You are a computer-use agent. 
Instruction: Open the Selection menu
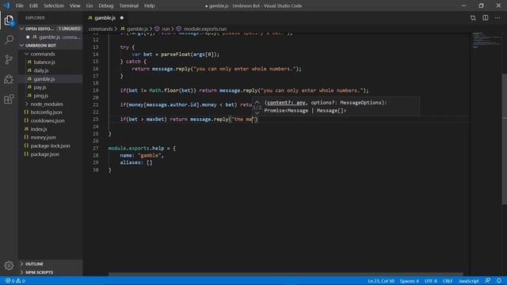pos(54,6)
